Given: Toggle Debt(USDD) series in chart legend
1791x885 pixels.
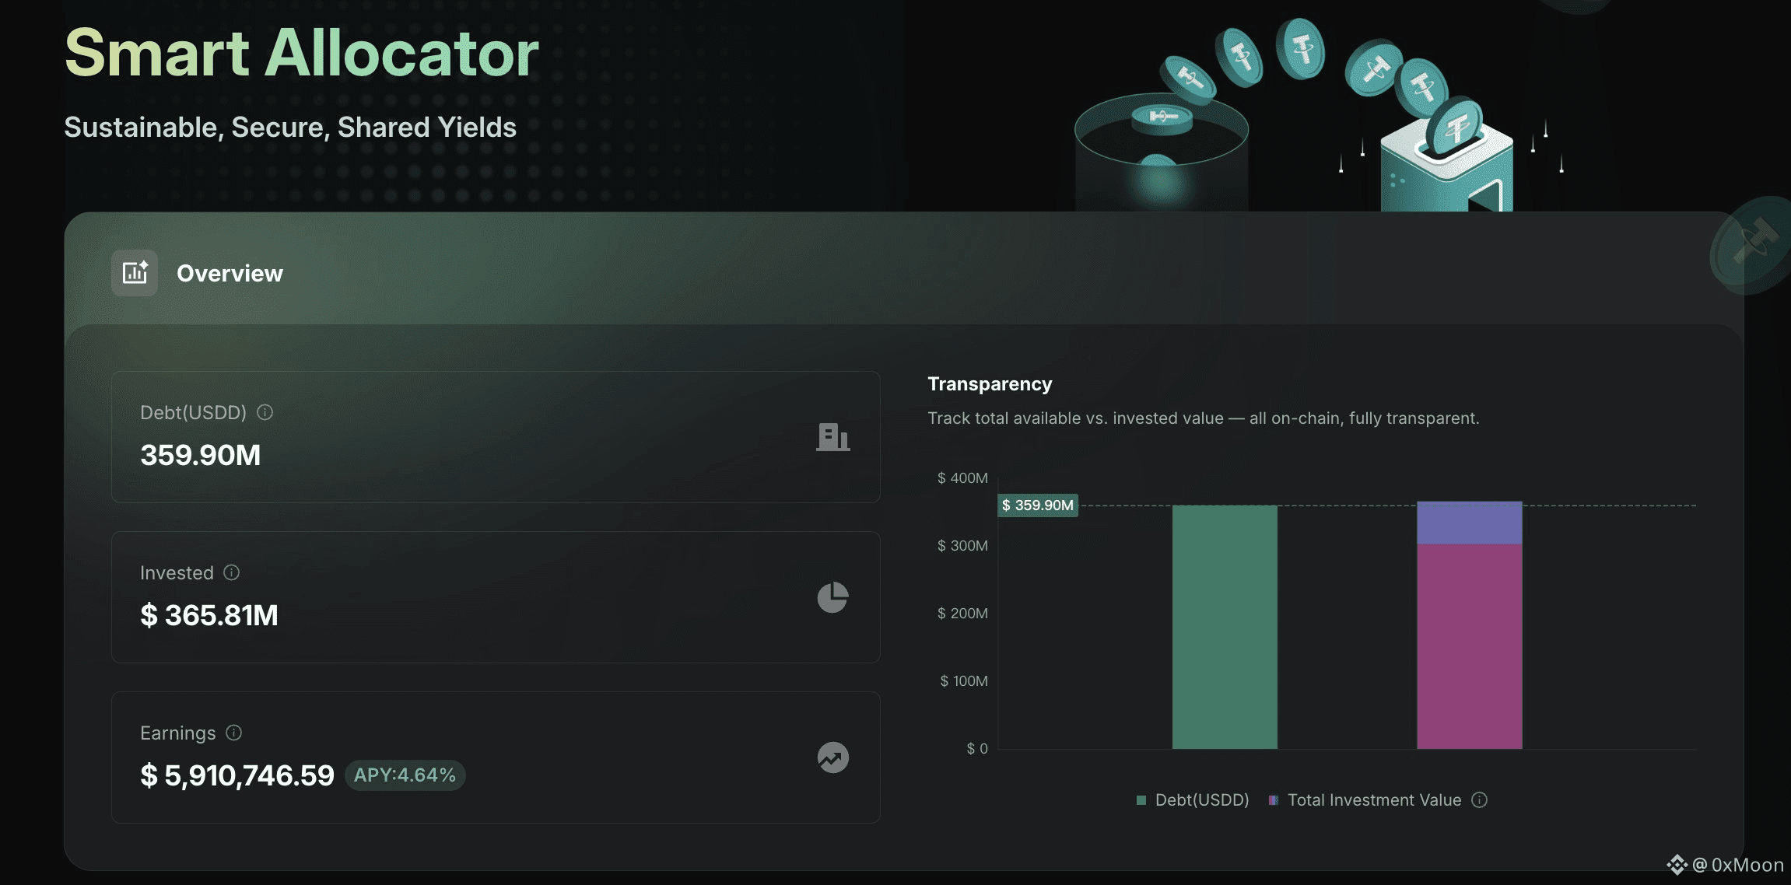Looking at the screenshot, I should (x=1201, y=799).
